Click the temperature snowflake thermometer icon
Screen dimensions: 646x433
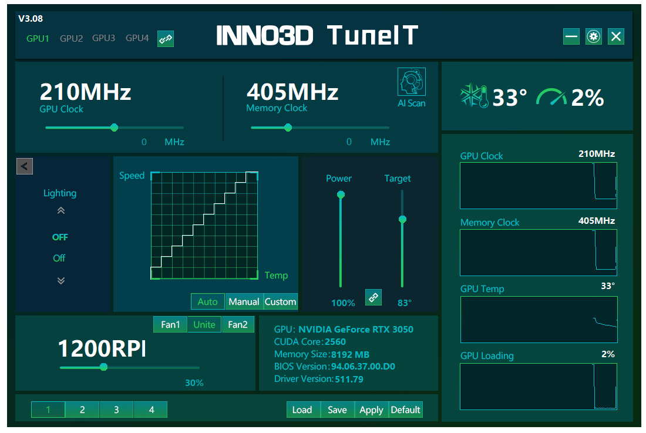click(x=474, y=96)
